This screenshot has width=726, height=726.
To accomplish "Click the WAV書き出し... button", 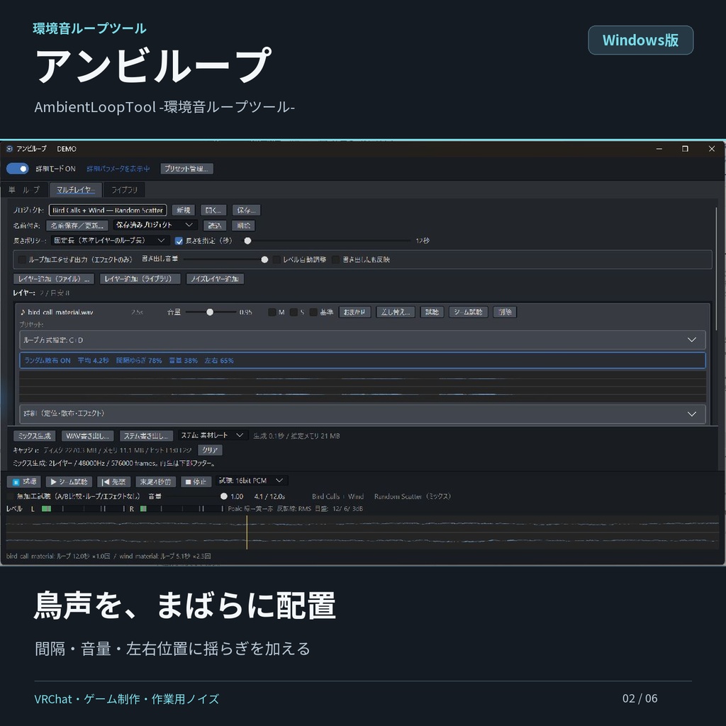I will pyautogui.click(x=87, y=436).
